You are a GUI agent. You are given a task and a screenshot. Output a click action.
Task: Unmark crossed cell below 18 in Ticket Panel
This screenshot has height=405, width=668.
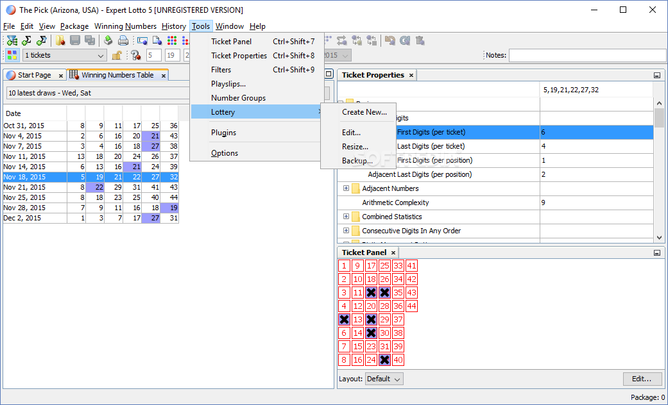coord(371,293)
